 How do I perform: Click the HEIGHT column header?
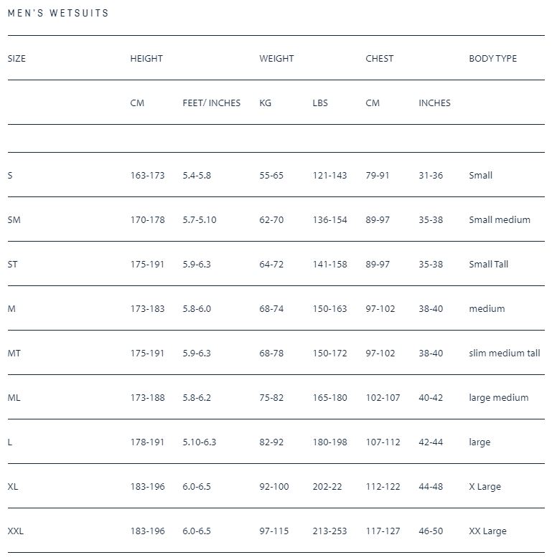(x=146, y=59)
